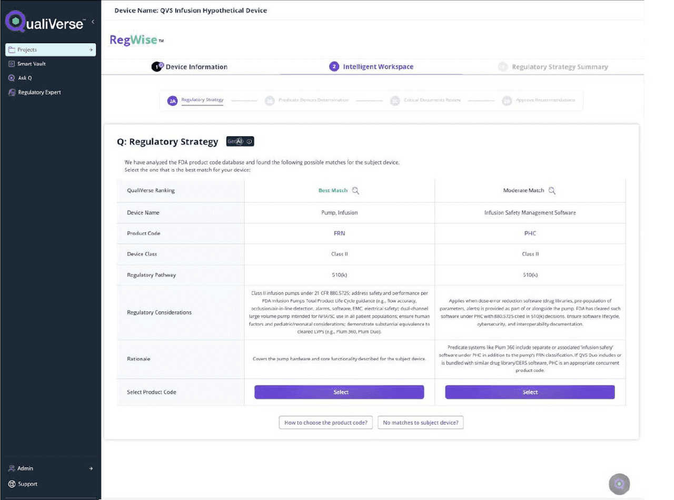Collapse the sidebar with the chevron

pos(93,22)
